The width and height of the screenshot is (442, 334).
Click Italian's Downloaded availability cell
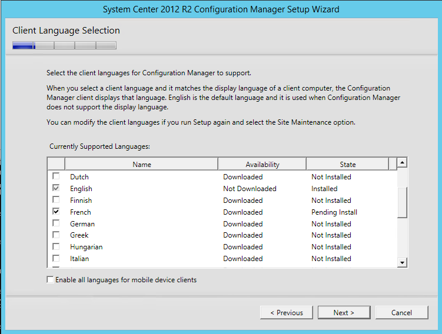pyautogui.click(x=243, y=259)
